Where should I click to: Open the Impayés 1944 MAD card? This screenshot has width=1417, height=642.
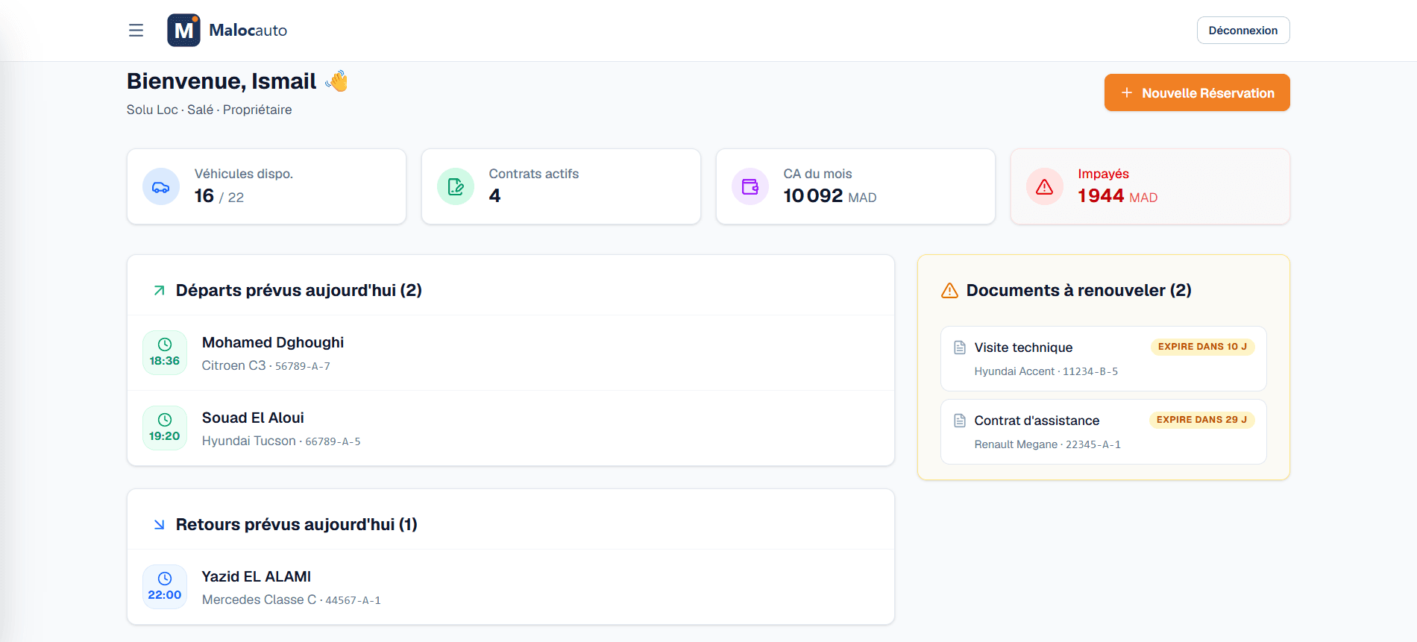click(1150, 186)
